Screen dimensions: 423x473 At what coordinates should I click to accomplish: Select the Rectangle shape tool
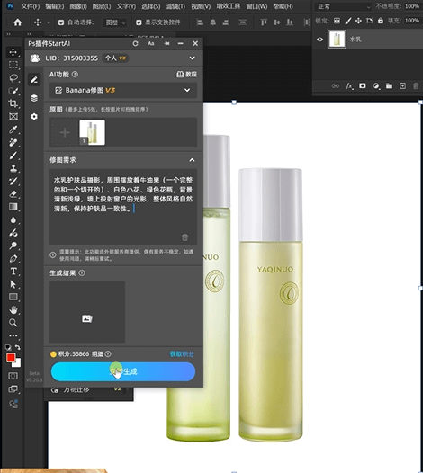click(x=13, y=297)
